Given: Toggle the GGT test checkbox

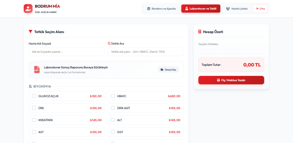Looking at the screenshot, I should pos(113,132).
